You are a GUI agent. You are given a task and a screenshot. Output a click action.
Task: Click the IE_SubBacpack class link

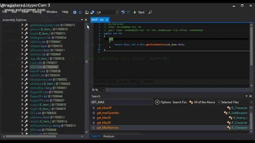pyautogui.click(x=237, y=113)
